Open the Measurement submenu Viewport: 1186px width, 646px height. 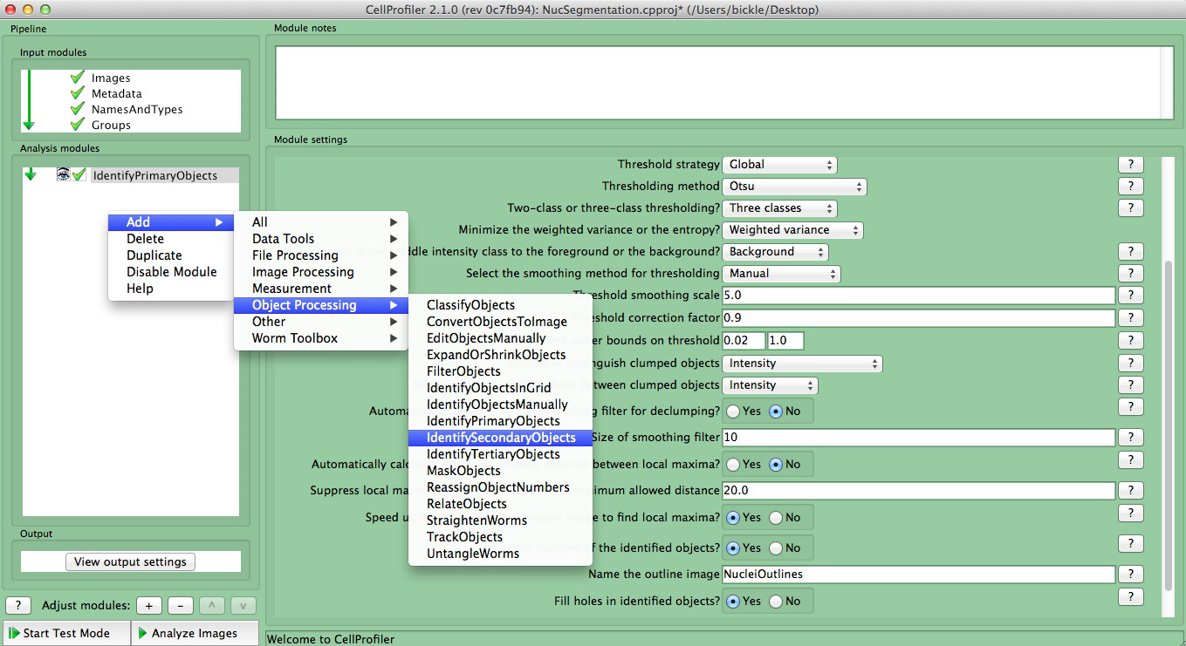click(321, 289)
